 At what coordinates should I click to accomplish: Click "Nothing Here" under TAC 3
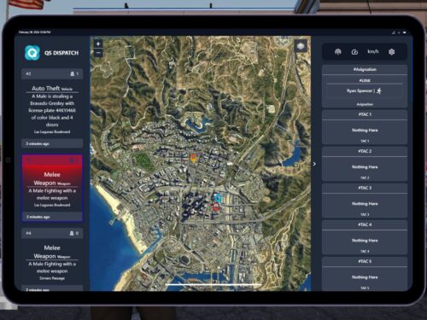coord(365,204)
